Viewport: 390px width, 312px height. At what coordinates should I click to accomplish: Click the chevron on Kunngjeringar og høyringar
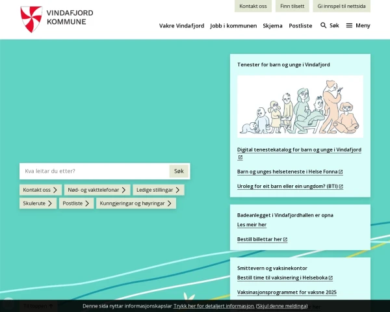click(x=170, y=203)
